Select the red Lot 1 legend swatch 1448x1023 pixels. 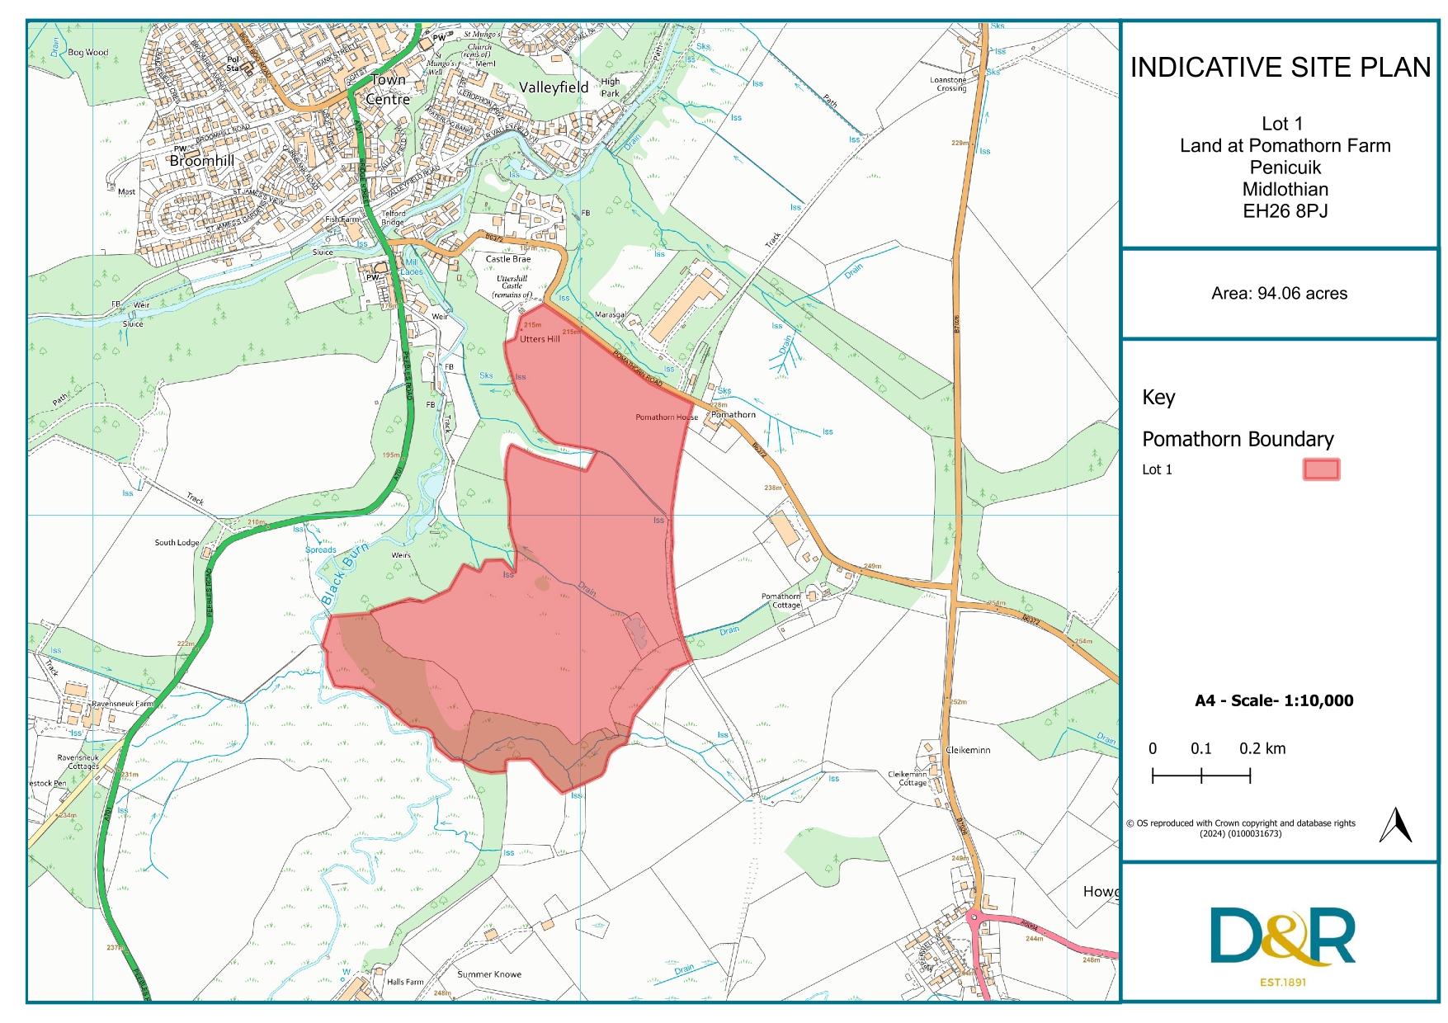point(1321,469)
